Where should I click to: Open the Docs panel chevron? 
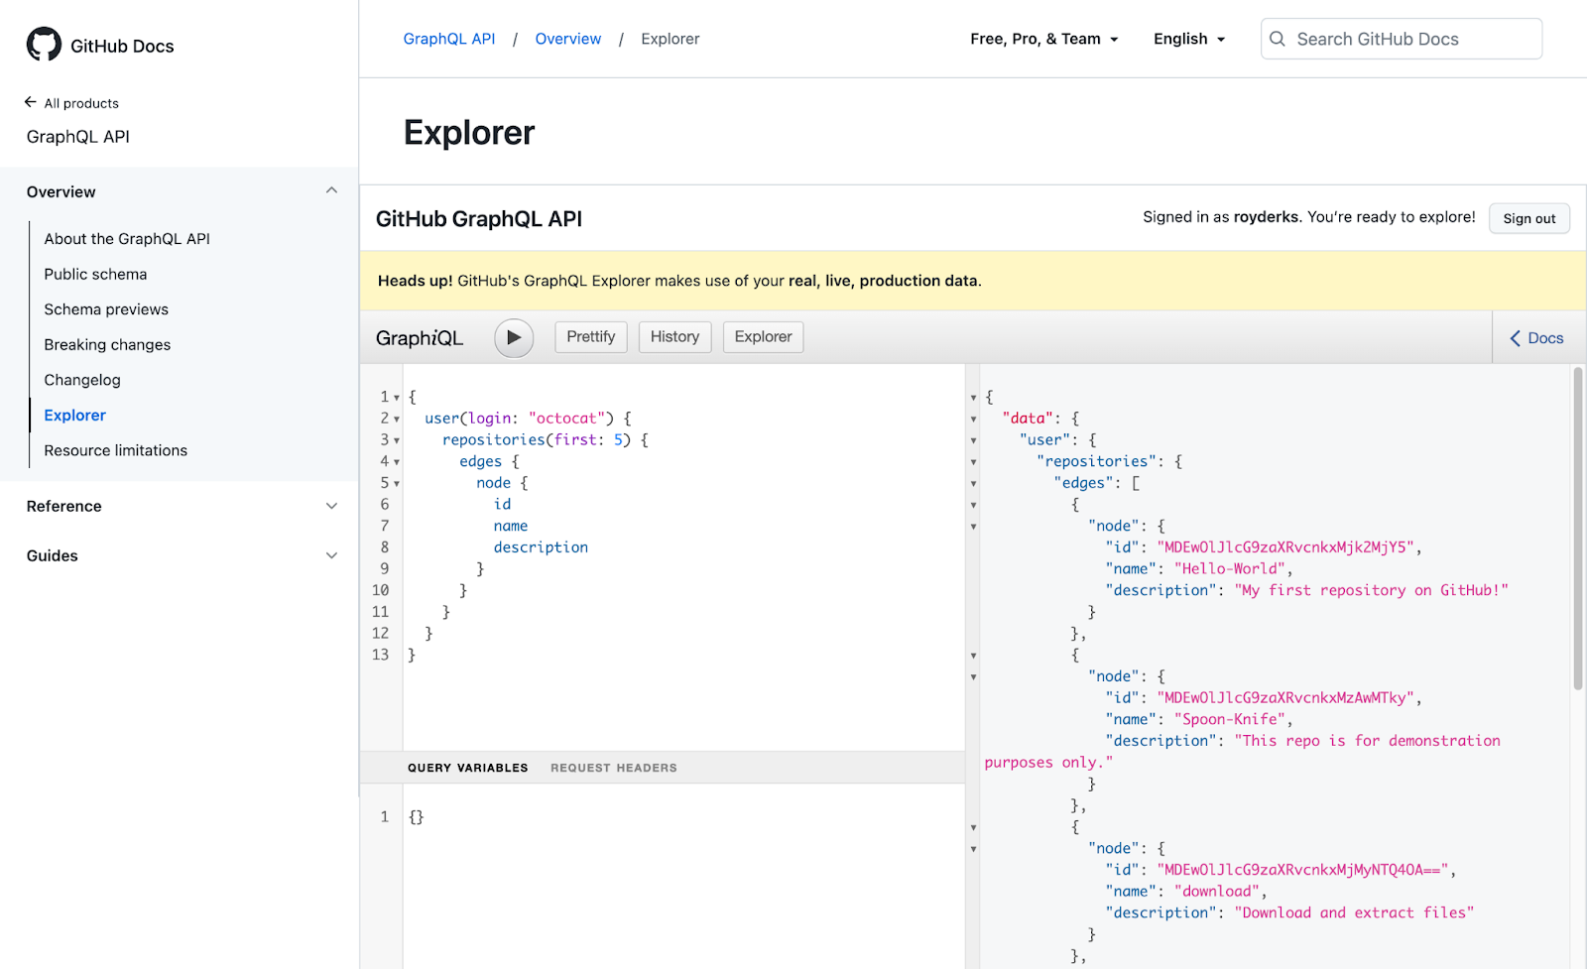pyautogui.click(x=1516, y=338)
